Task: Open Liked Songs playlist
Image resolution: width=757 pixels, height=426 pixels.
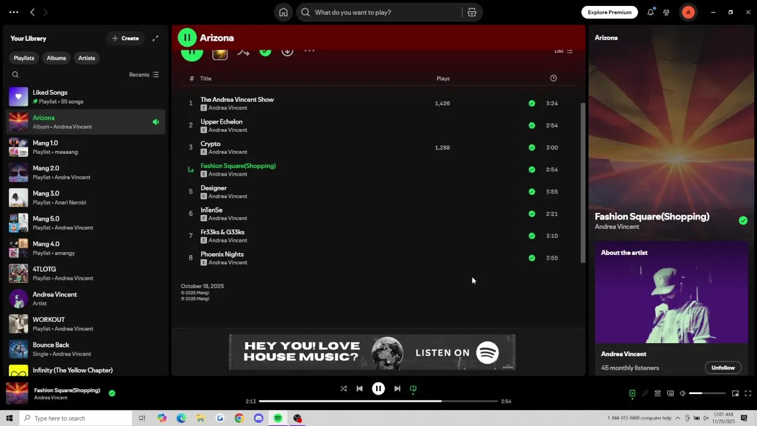Action: (86, 97)
